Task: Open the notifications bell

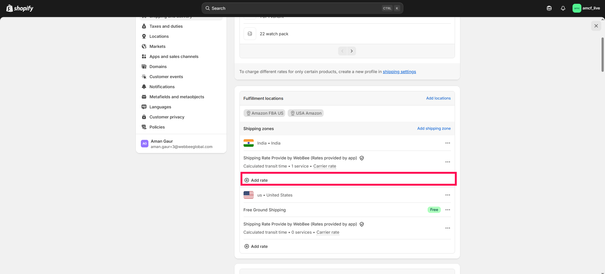Action: pos(563,8)
